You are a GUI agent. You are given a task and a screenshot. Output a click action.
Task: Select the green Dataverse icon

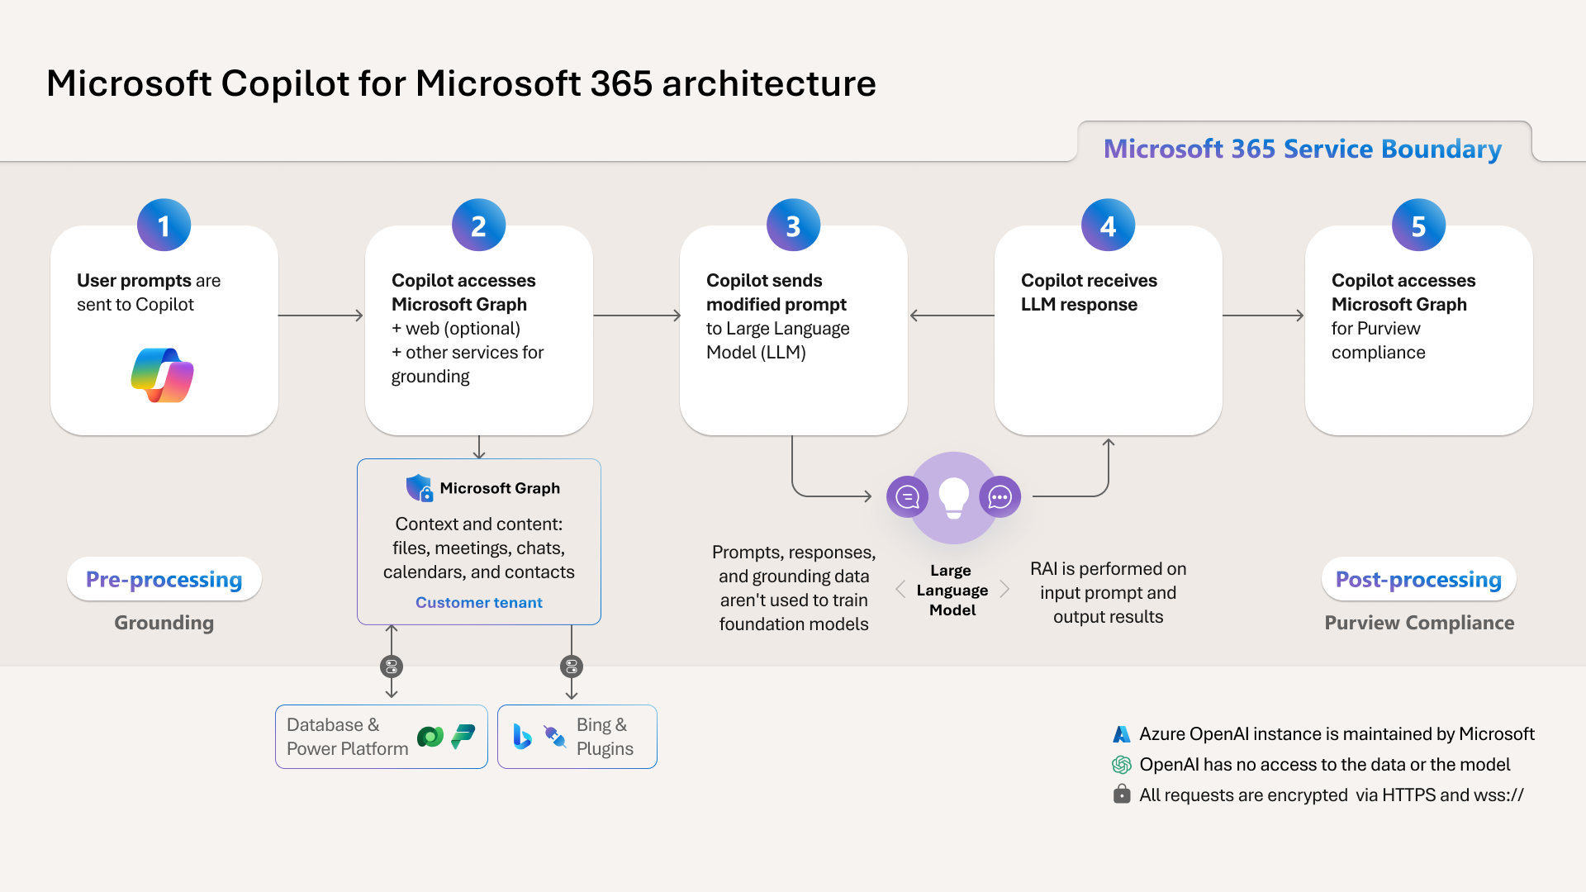pos(430,736)
